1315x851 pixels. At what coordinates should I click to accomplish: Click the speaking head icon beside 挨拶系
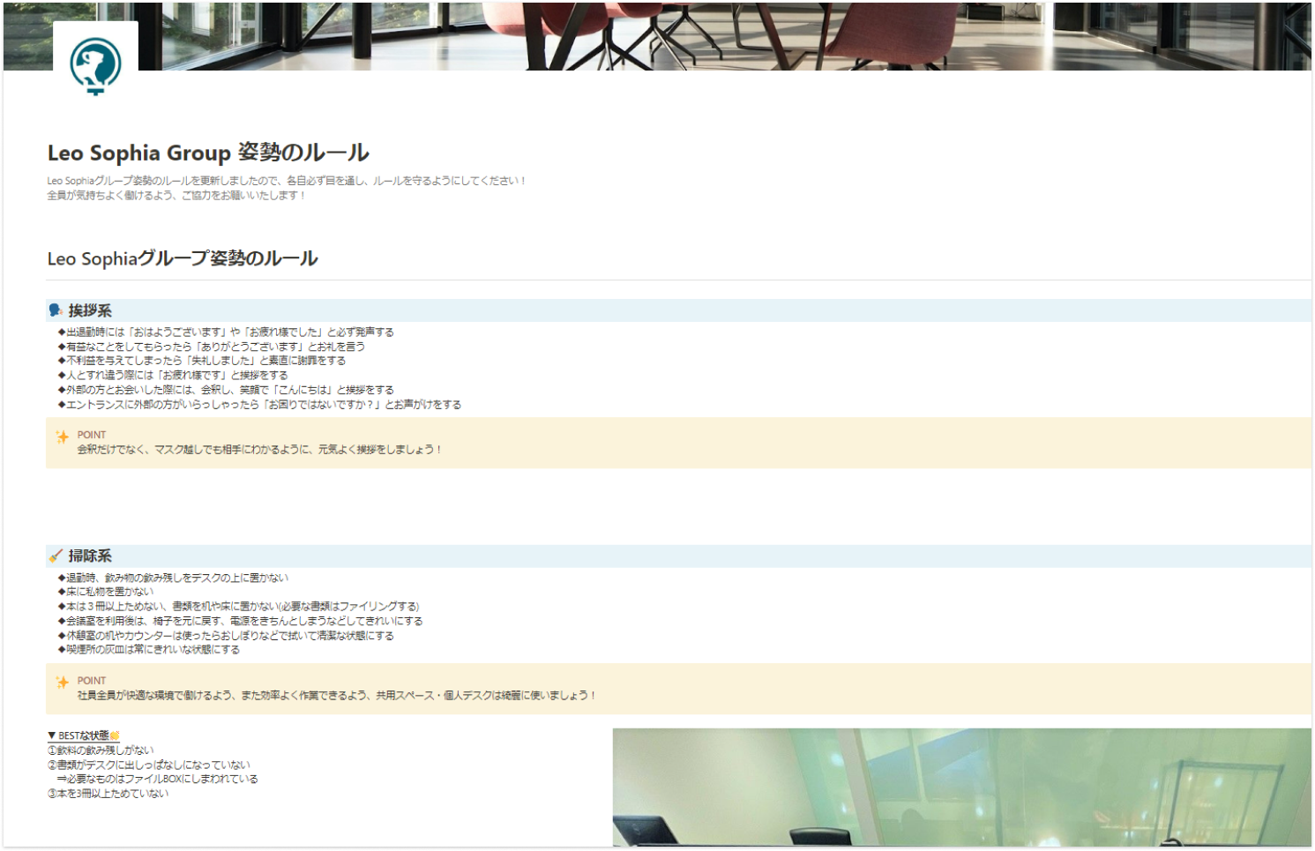[x=56, y=310]
